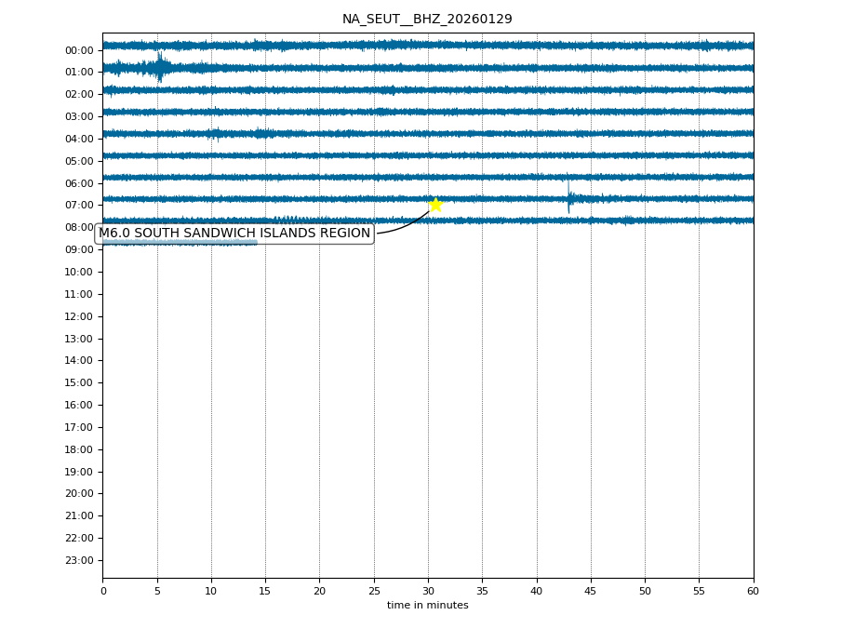Click the 18:00 hour tick label
The height and width of the screenshot is (642, 855).
point(79,449)
